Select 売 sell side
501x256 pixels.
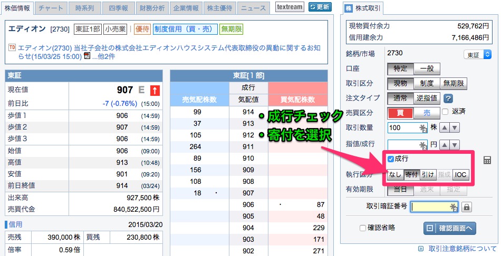pyautogui.click(x=427, y=113)
